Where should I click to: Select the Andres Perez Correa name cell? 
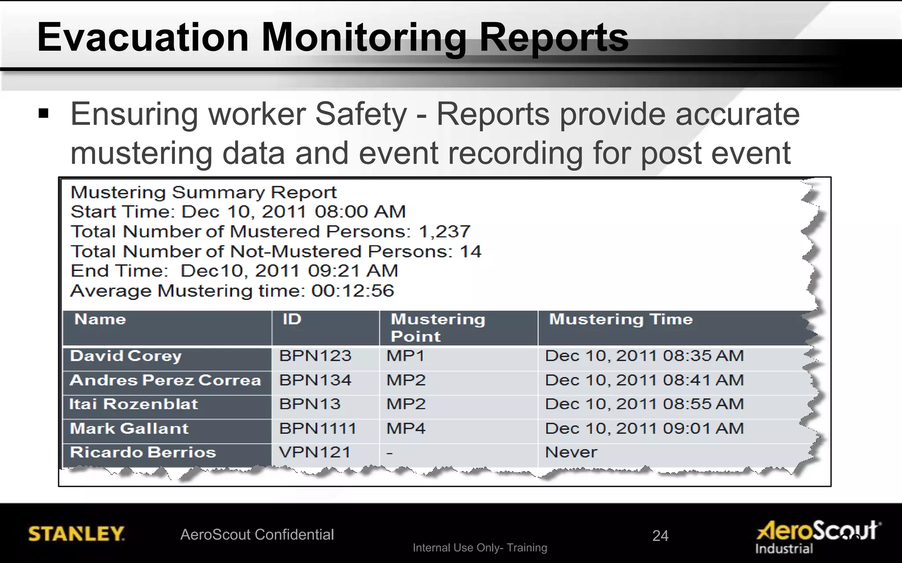tap(167, 383)
